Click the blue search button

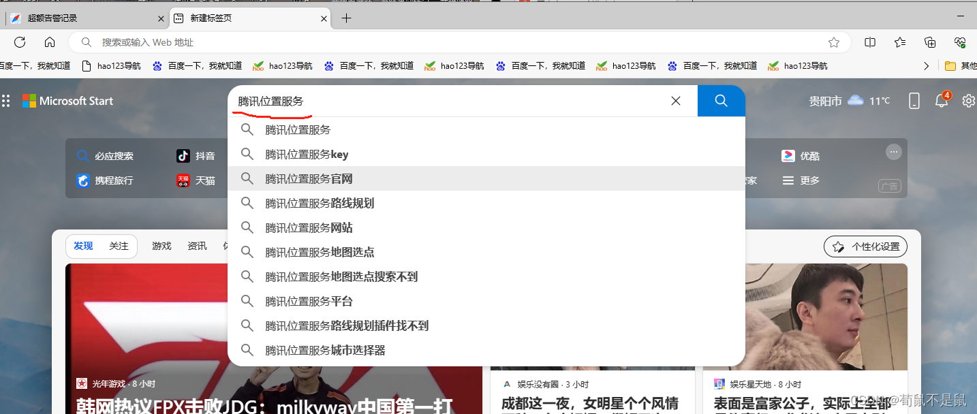click(x=722, y=101)
